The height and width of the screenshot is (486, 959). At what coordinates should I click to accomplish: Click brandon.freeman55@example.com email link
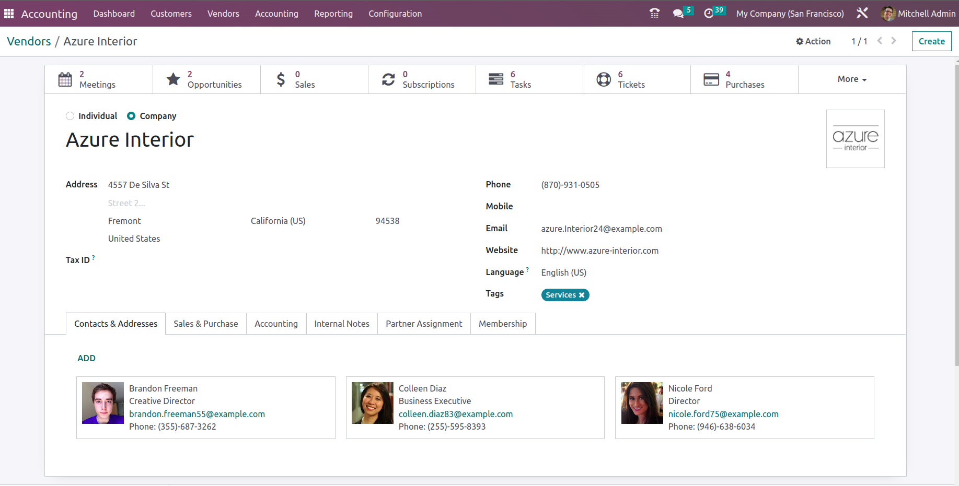(x=197, y=414)
